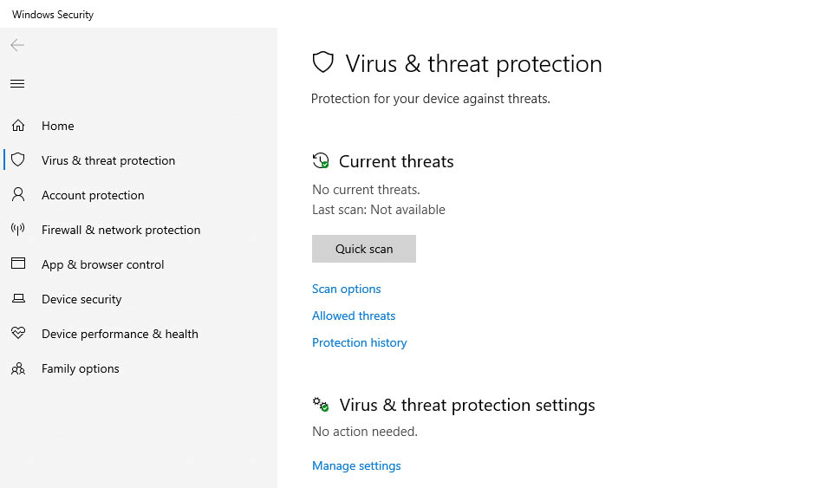
Task: Open the hamburger navigation menu
Action: tap(17, 84)
